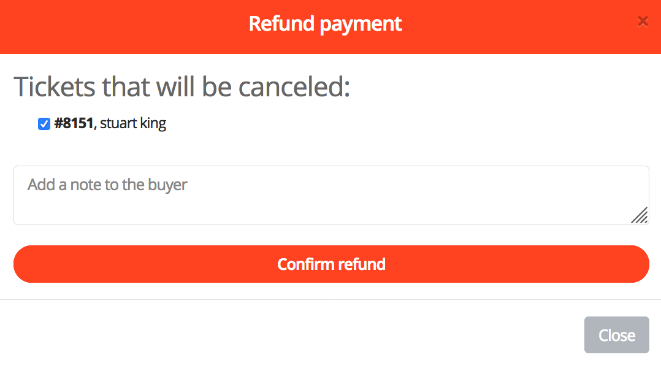This screenshot has width=661, height=368.
Task: Hit the X icon beside 'Refund payment'
Action: (643, 21)
